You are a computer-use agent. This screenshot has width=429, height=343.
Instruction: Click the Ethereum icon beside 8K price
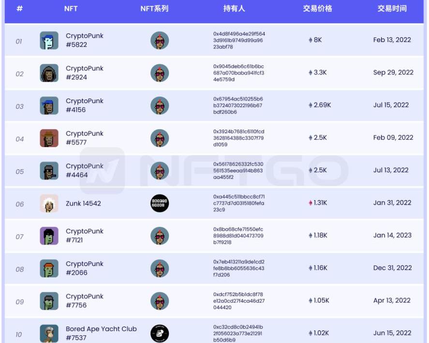tap(311, 40)
